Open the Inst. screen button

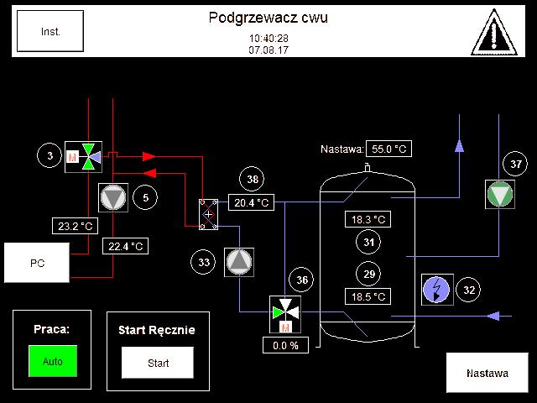[x=50, y=31]
